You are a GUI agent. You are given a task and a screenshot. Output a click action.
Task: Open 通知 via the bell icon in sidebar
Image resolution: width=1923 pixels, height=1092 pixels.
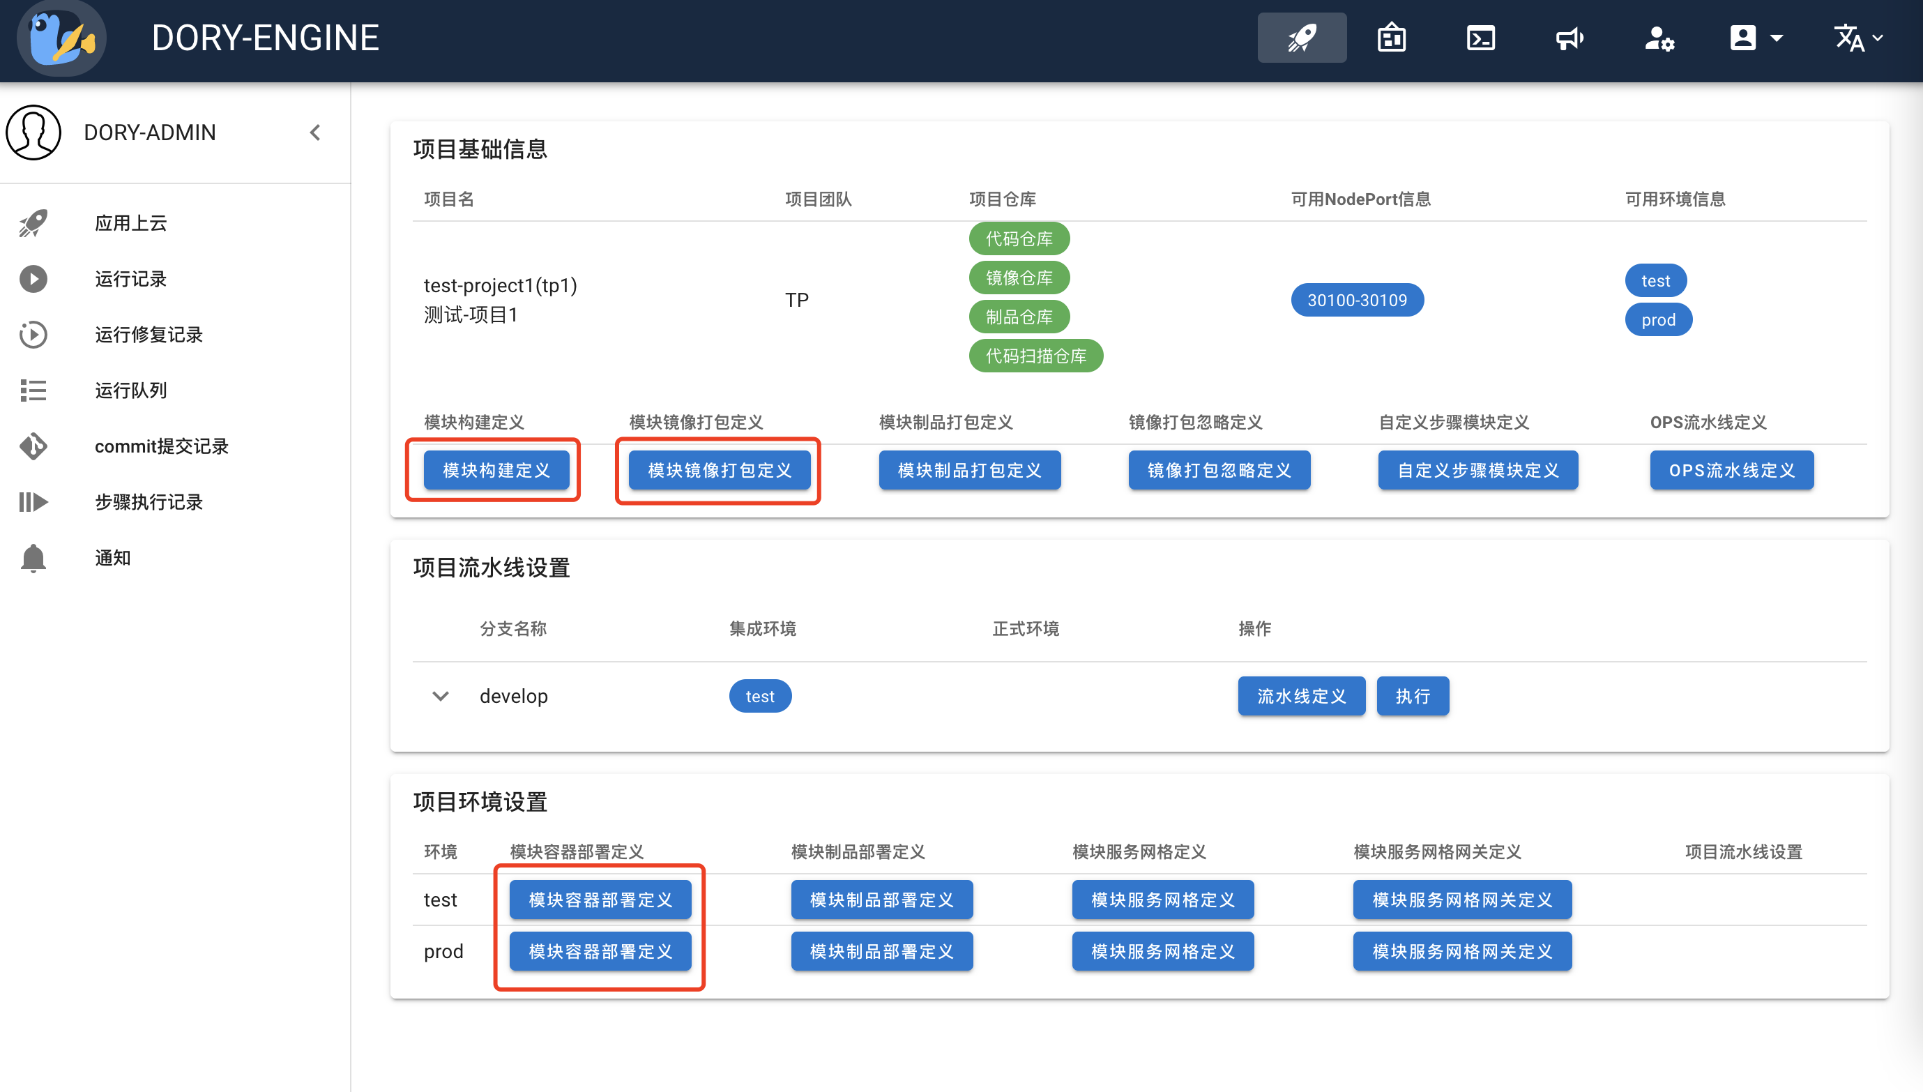coord(33,557)
